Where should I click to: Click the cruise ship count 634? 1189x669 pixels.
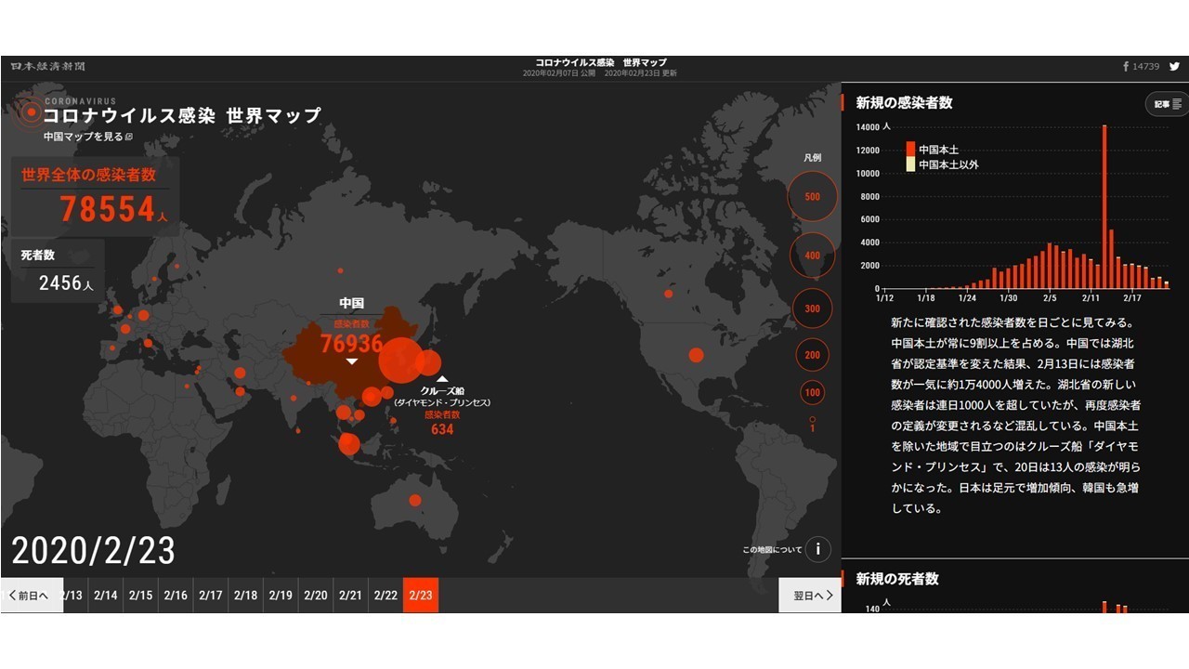442,430
